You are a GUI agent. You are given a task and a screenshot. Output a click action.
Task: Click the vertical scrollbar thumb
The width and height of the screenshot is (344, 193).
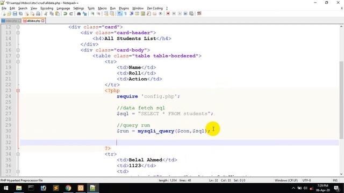pos(341,100)
